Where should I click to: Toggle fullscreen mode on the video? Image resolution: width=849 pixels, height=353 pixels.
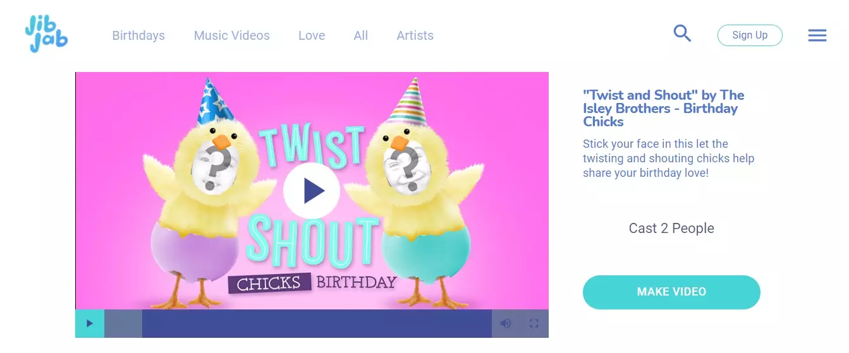534,323
